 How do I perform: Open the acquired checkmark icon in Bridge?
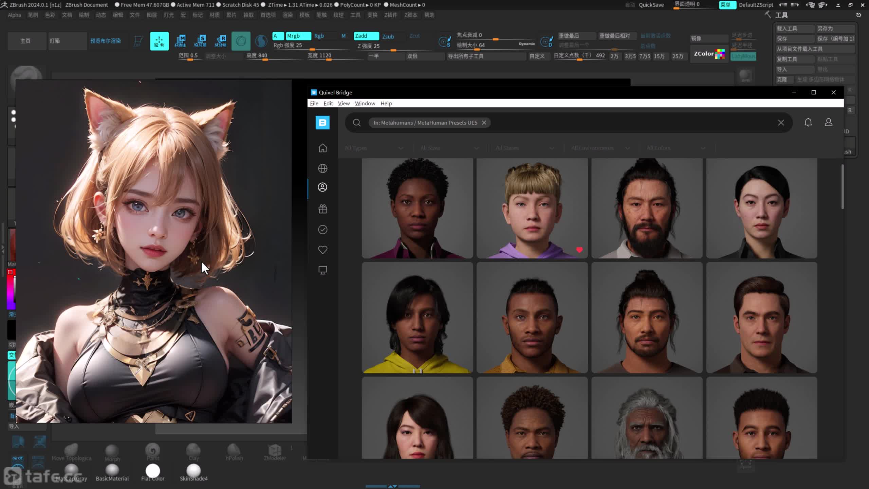point(322,230)
